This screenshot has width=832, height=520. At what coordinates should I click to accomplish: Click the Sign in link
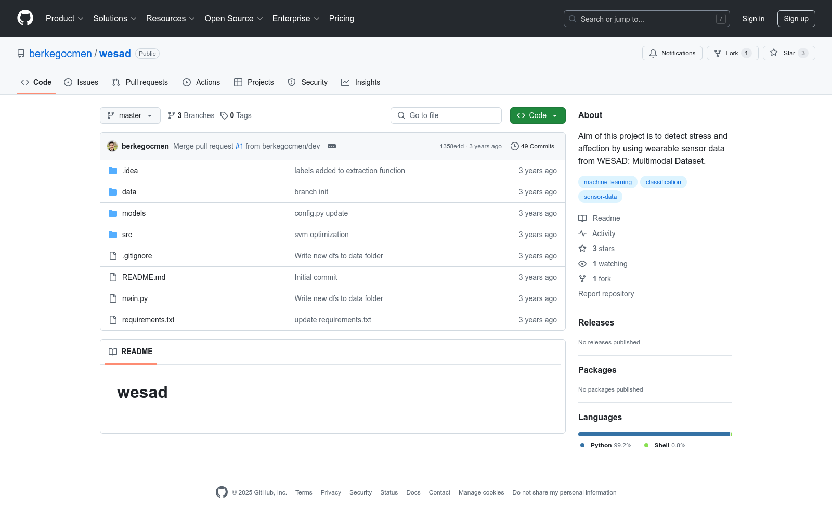pyautogui.click(x=753, y=19)
